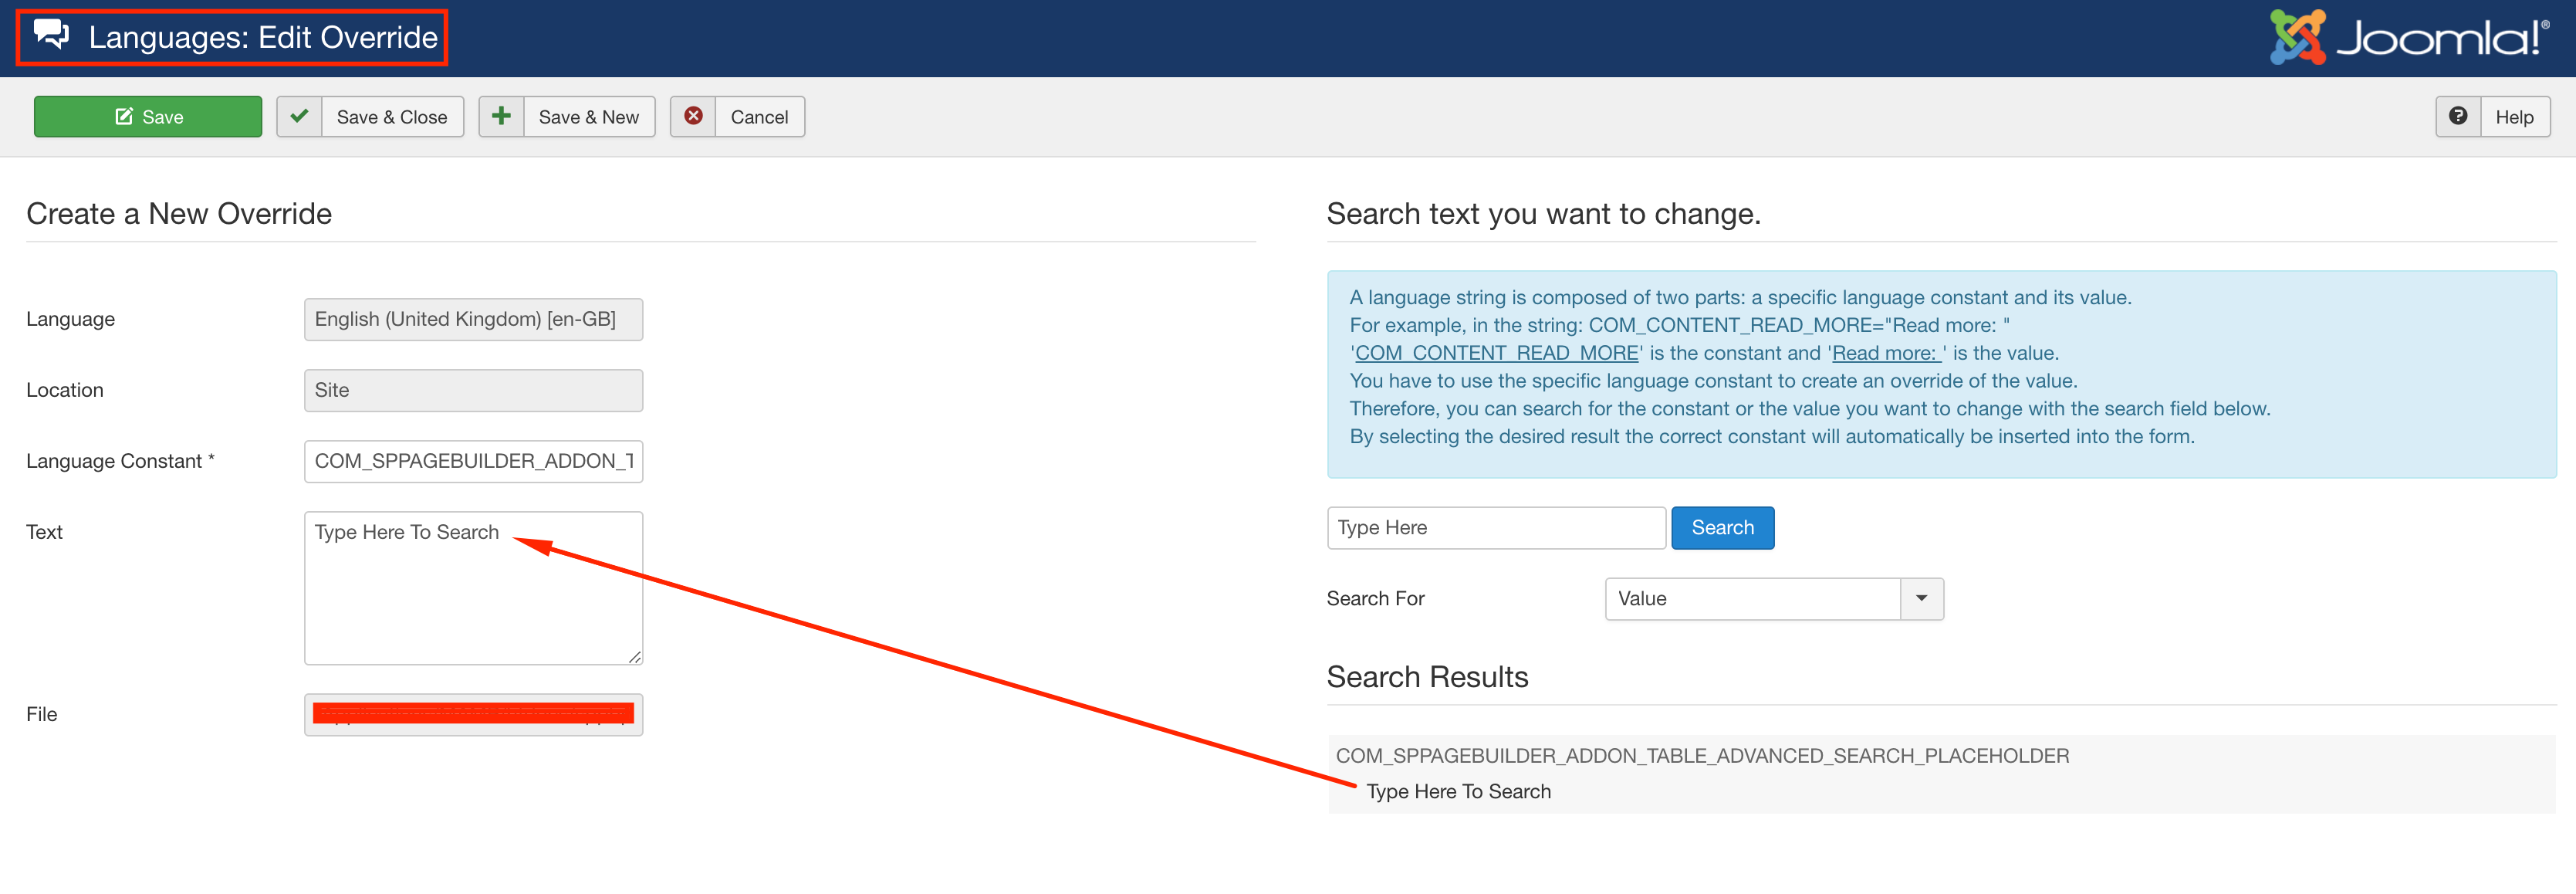
Task: Click the blue Search button
Action: [1722, 528]
